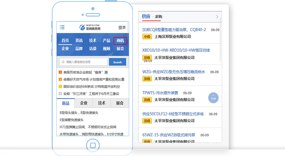Click the orange number 1 news badge
This screenshot has height=156, width=285.
click(60, 72)
